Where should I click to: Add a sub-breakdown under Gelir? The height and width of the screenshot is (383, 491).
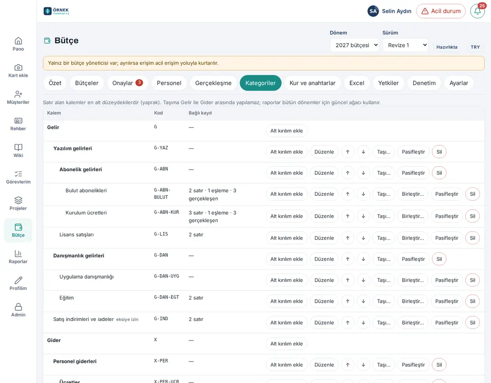tap(287, 131)
